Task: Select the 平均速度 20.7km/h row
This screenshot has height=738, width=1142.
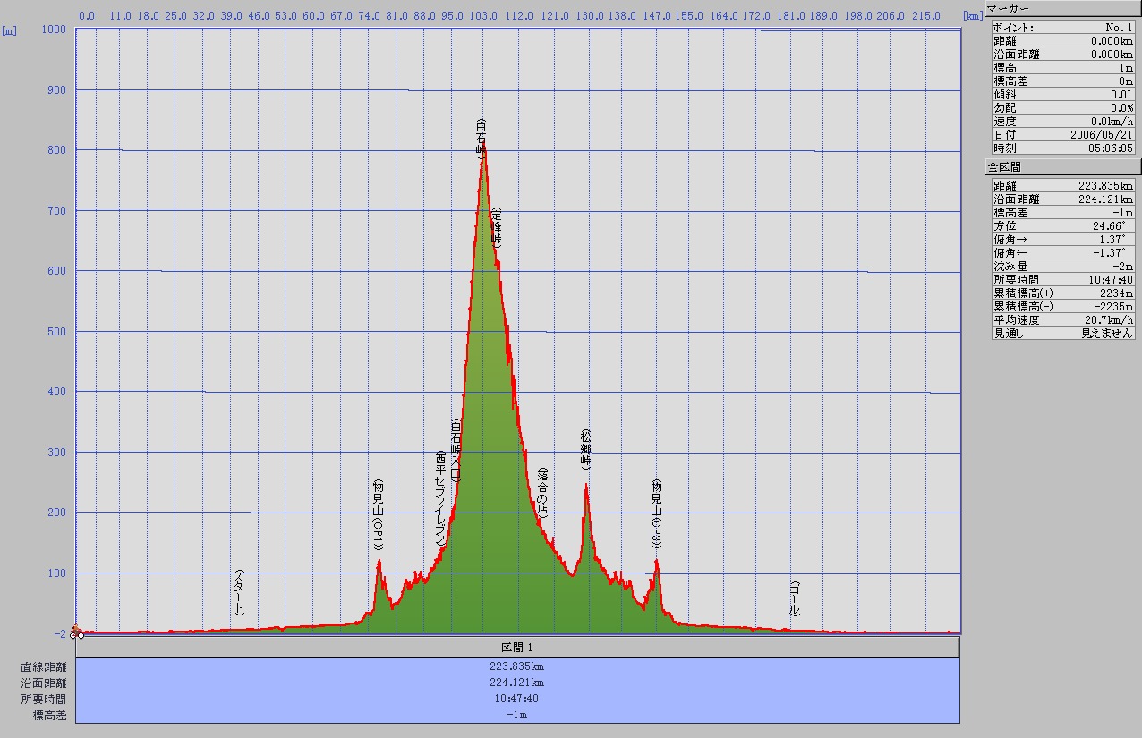Action: [1063, 319]
